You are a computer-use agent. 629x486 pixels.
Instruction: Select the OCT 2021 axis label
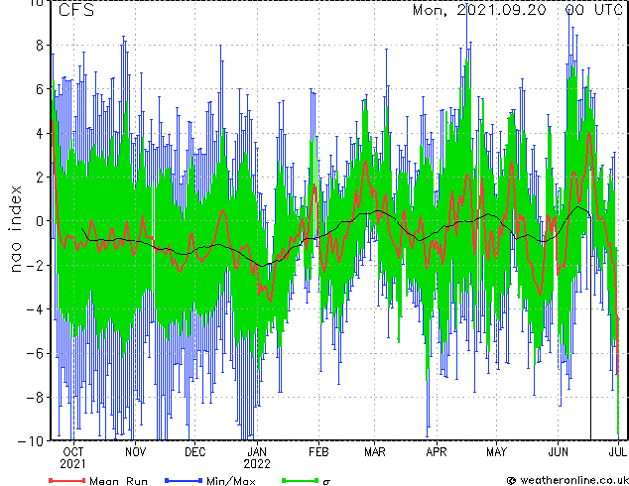pyautogui.click(x=73, y=458)
